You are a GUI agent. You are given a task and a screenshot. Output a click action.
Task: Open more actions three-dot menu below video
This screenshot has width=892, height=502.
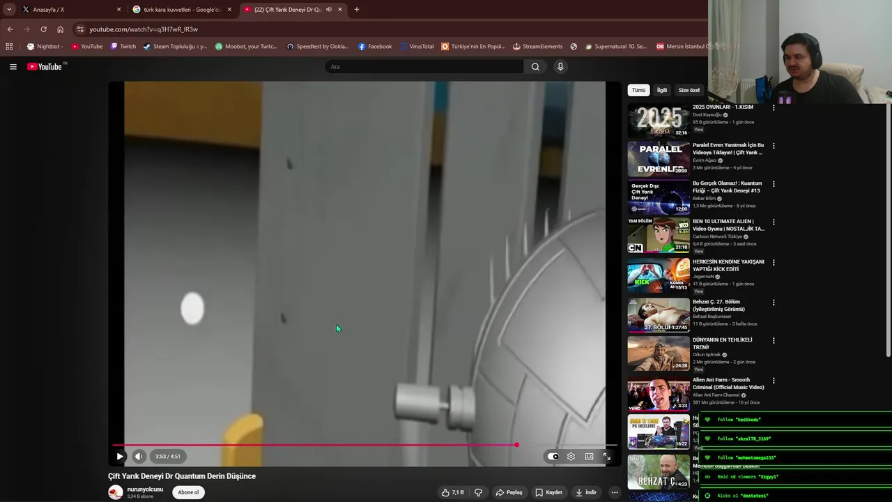coord(615,492)
